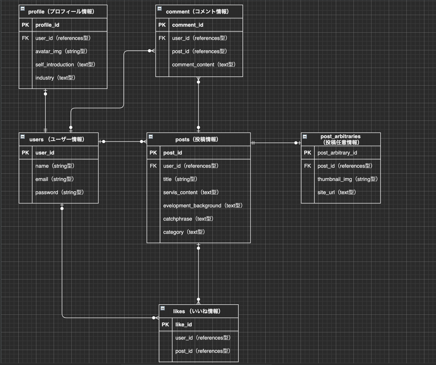This screenshot has width=436, height=365.
Task: Click the profile_id primary key row
Action: 63,25
